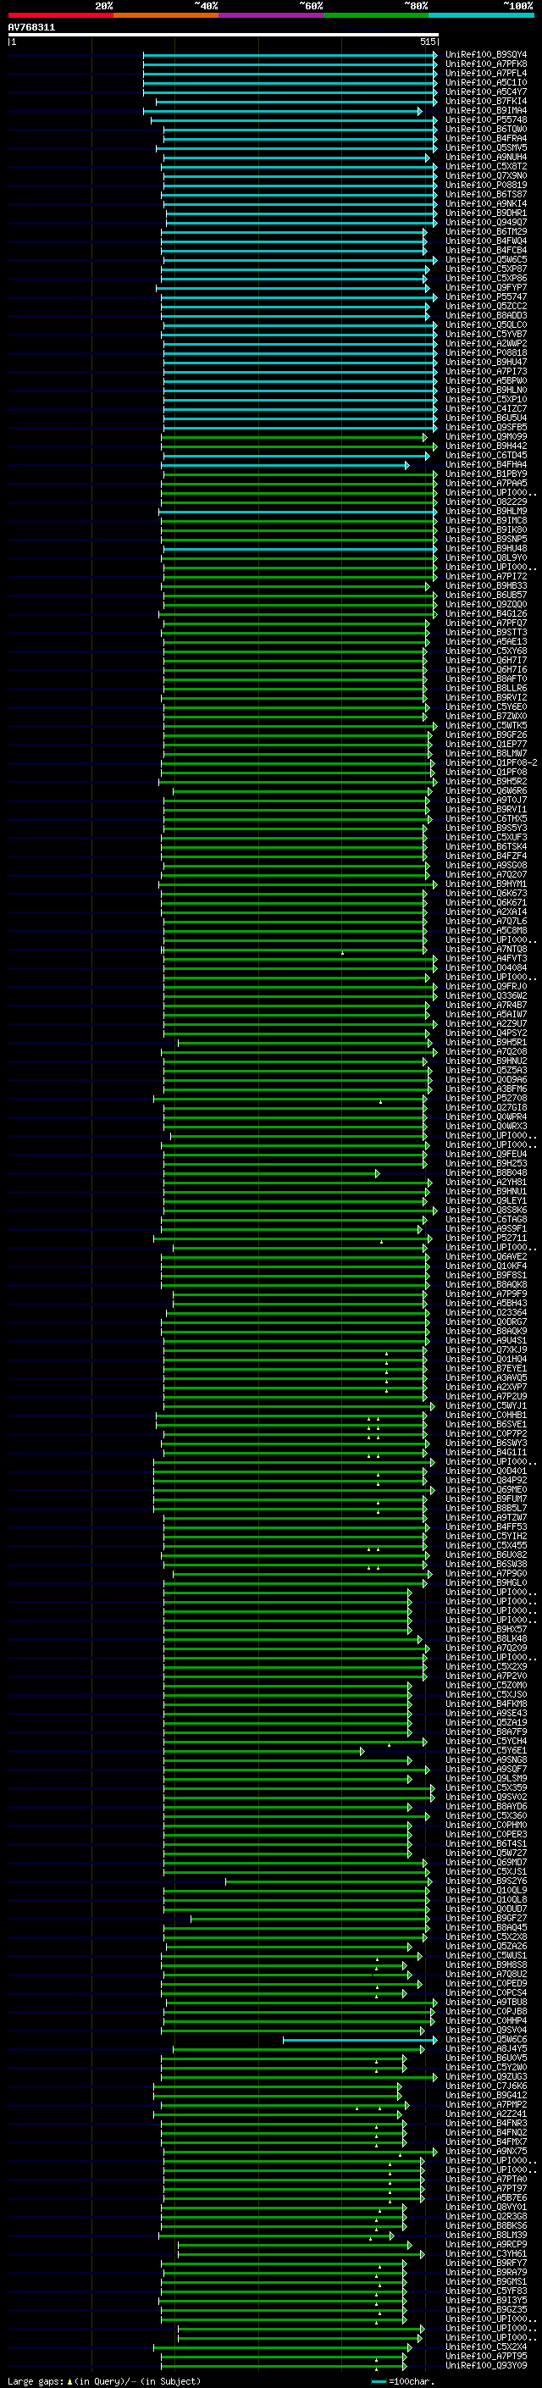Screen dimensions: 542x2388
Task: Click UniRef100_A2WWP2 hit label
Action: 485,344
